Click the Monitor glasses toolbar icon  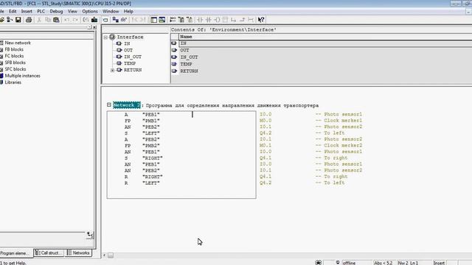(x=124, y=20)
